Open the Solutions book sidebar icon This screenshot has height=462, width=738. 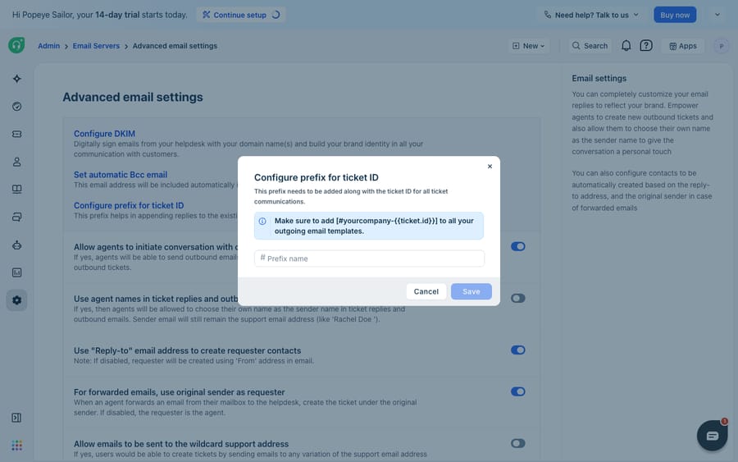[x=17, y=190]
